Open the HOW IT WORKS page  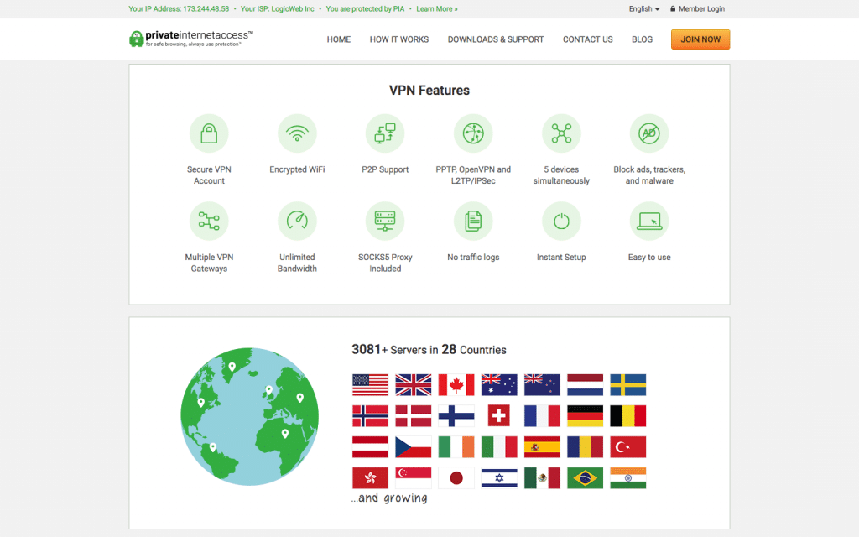(398, 39)
